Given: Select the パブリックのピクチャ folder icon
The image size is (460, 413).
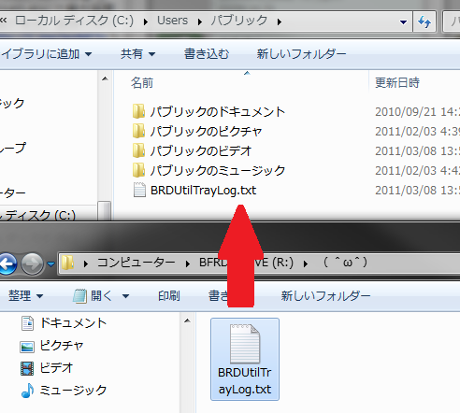Looking at the screenshot, I should [x=138, y=131].
